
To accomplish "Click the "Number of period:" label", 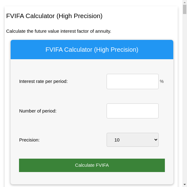I will 38,111.
